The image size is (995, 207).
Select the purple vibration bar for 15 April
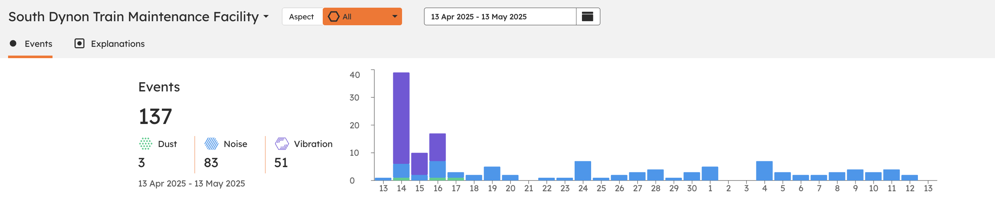pos(419,164)
